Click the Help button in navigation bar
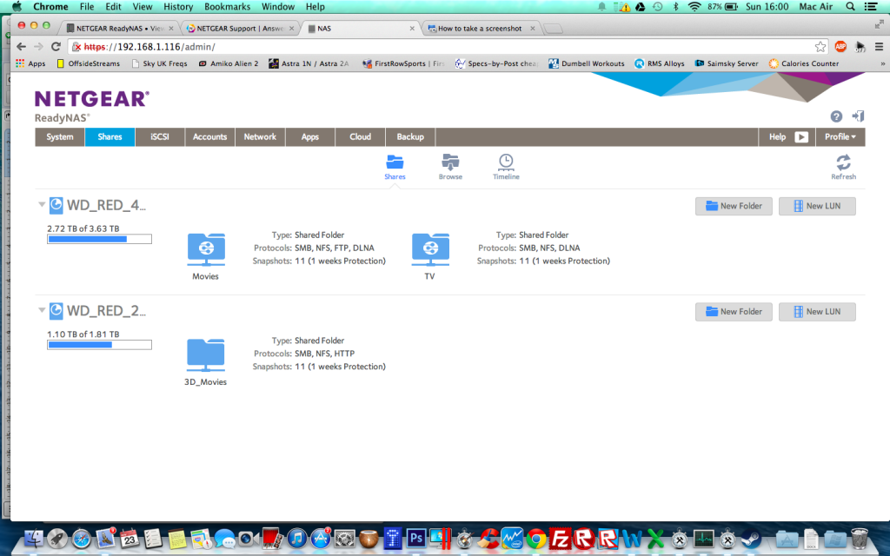Screen dimensions: 890x556 pos(787,136)
